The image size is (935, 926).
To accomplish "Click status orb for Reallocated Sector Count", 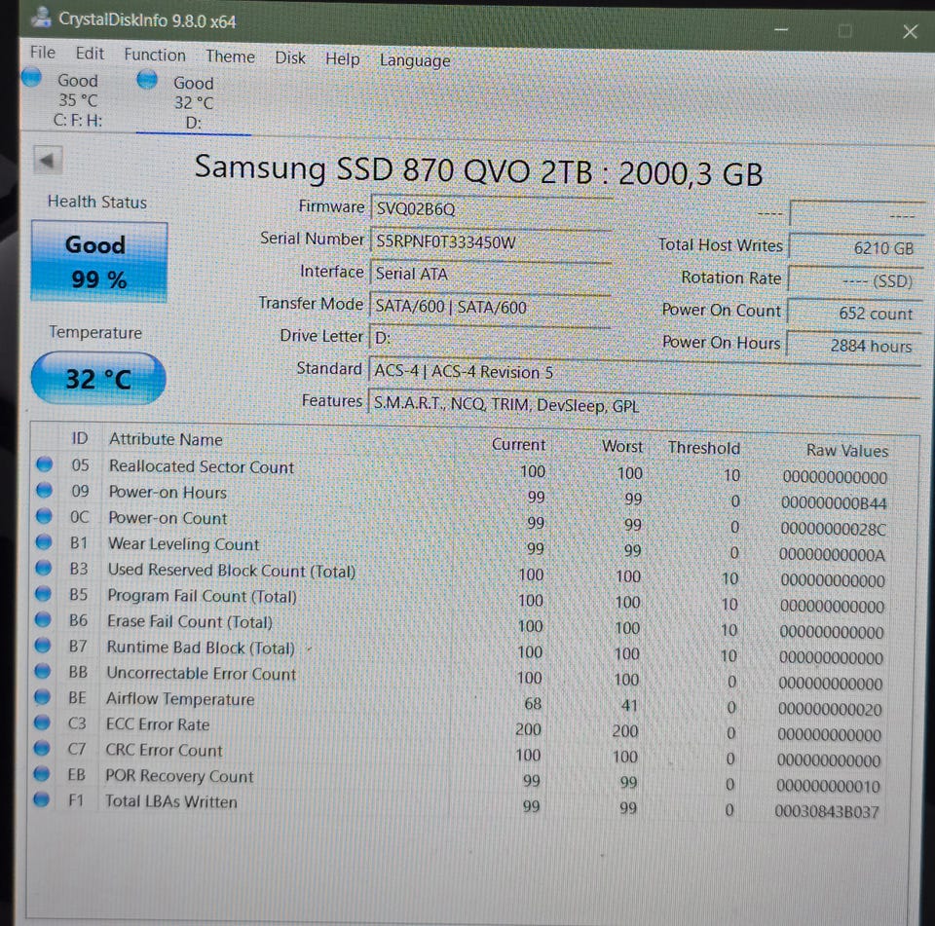I will click(44, 463).
